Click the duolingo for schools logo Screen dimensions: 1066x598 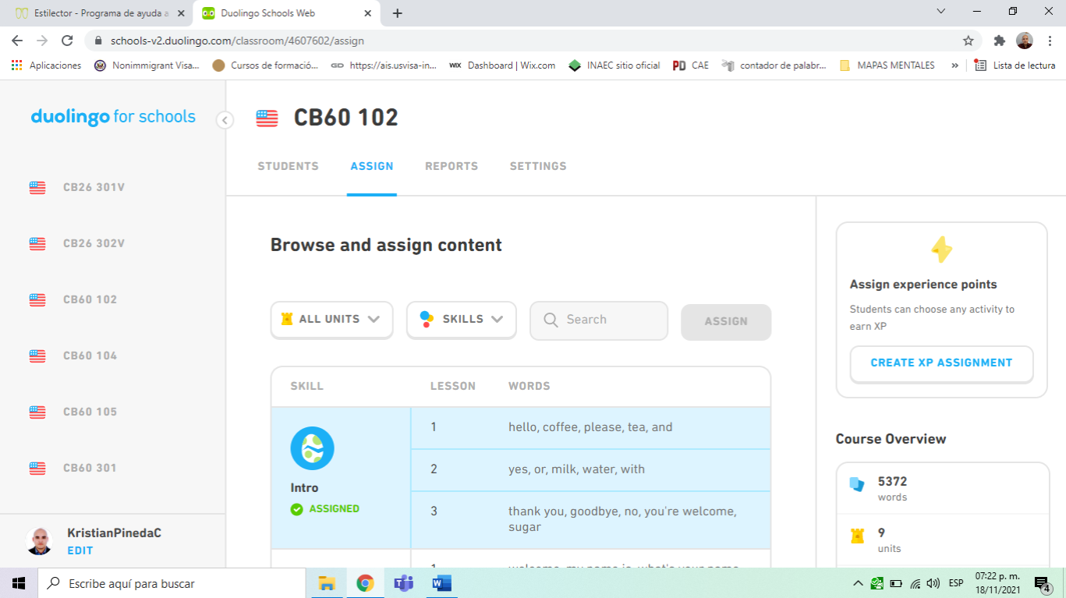(113, 117)
